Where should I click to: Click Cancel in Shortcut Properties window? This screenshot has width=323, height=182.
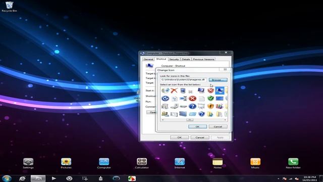coord(200,138)
